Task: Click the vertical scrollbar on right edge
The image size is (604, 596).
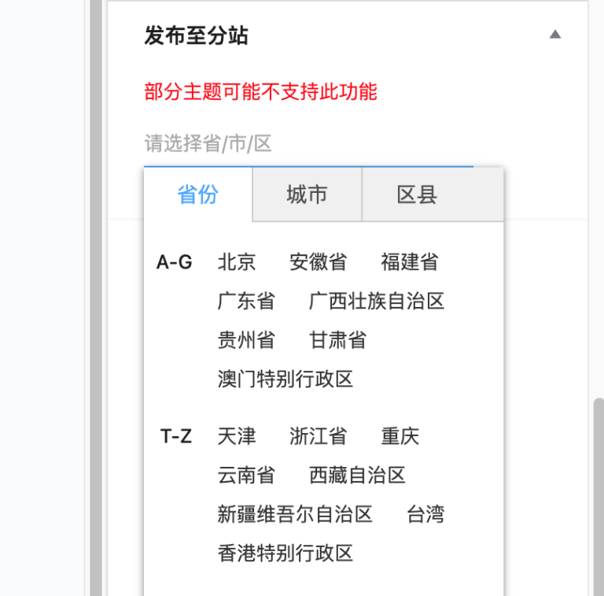Action: click(x=598, y=488)
